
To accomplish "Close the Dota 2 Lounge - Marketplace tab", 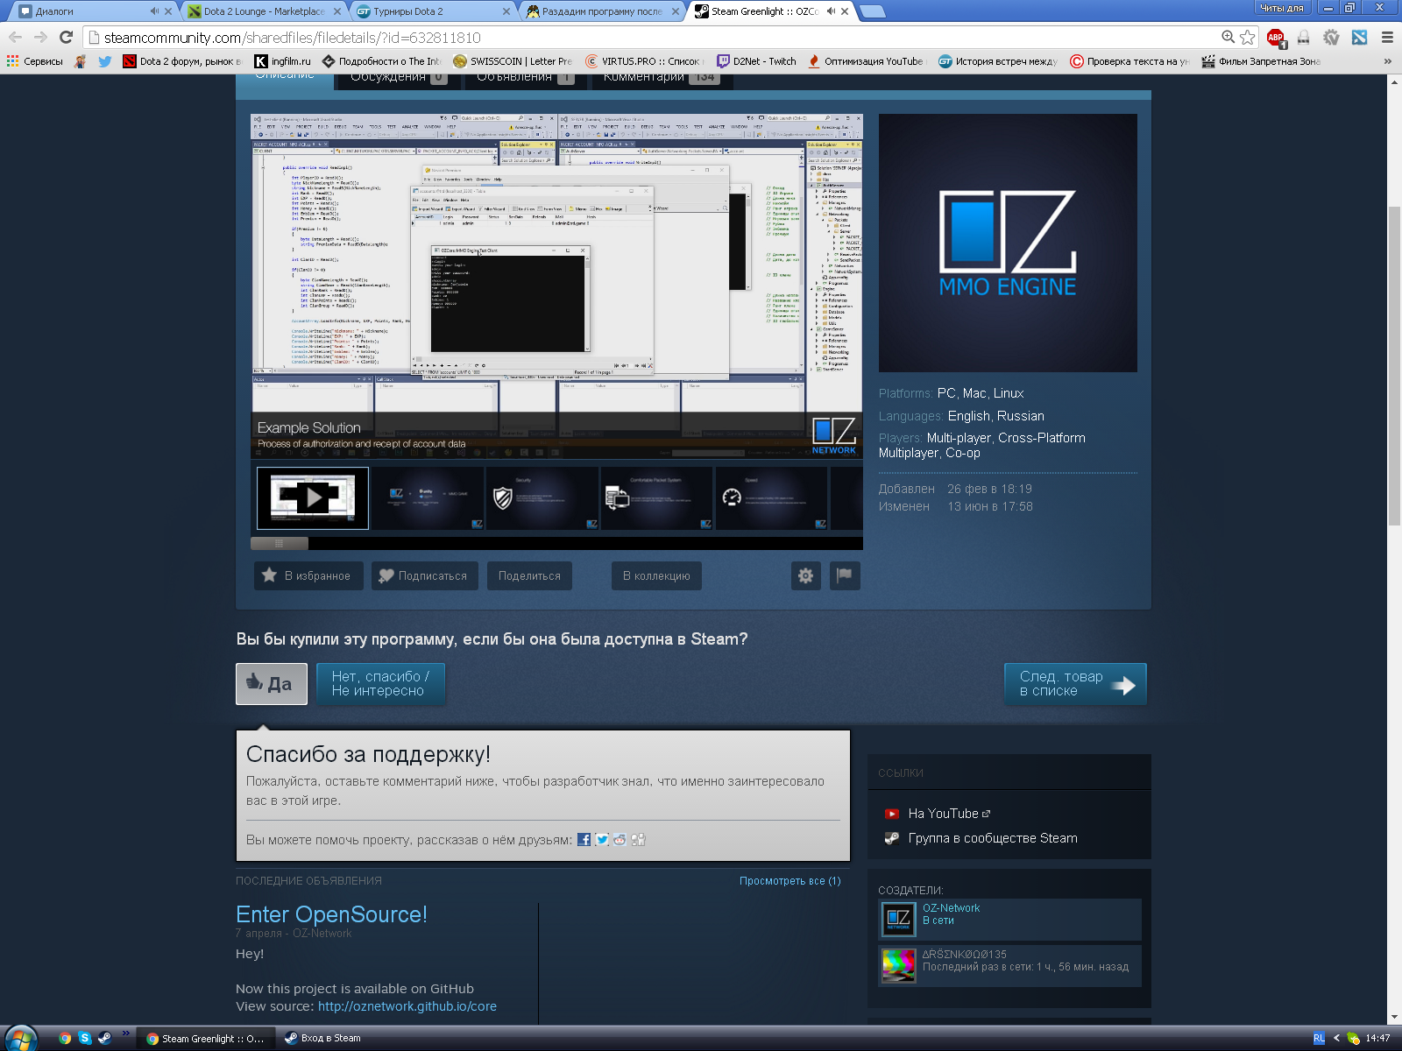I will coord(337,11).
